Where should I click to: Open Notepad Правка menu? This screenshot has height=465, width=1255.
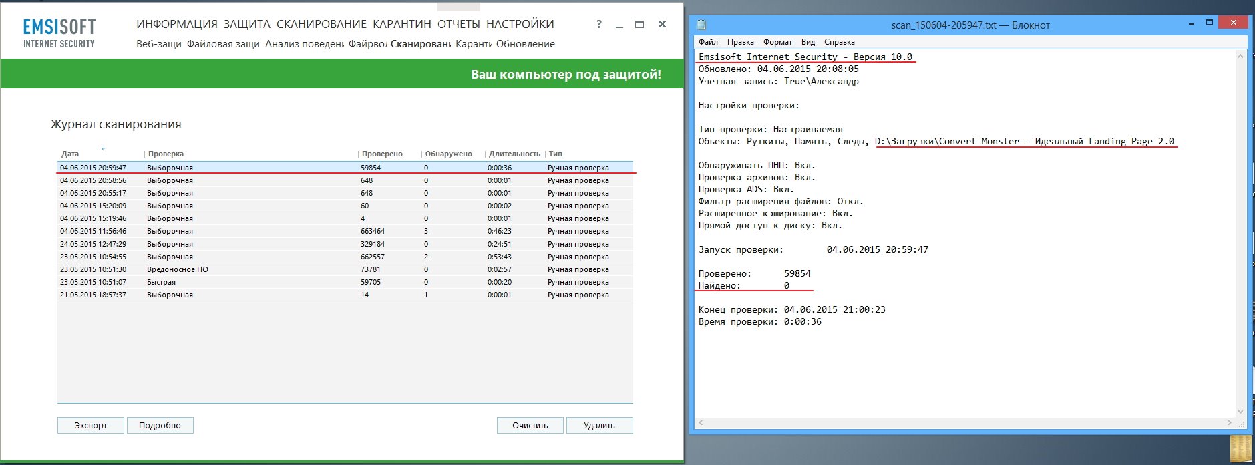tap(740, 42)
